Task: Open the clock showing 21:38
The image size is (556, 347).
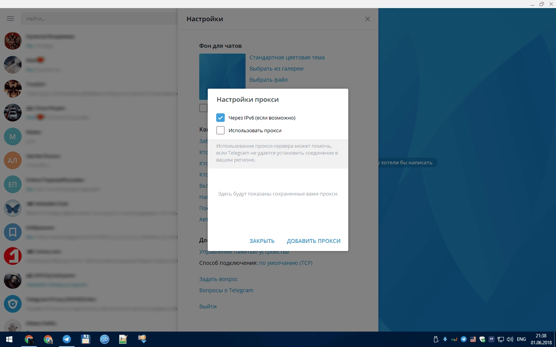Action: [541, 339]
